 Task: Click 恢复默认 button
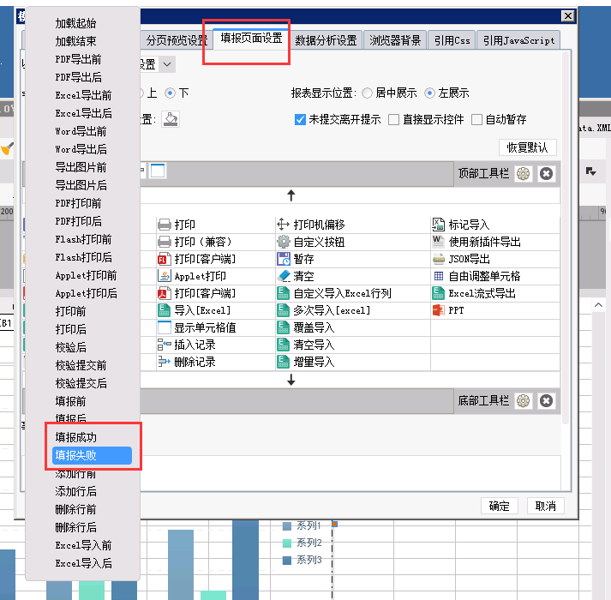pyautogui.click(x=527, y=147)
